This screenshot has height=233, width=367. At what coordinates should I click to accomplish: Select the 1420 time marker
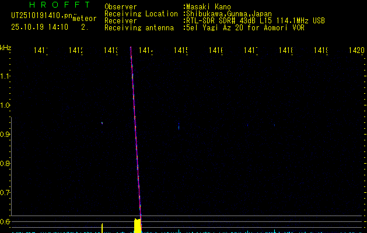pos(356,51)
